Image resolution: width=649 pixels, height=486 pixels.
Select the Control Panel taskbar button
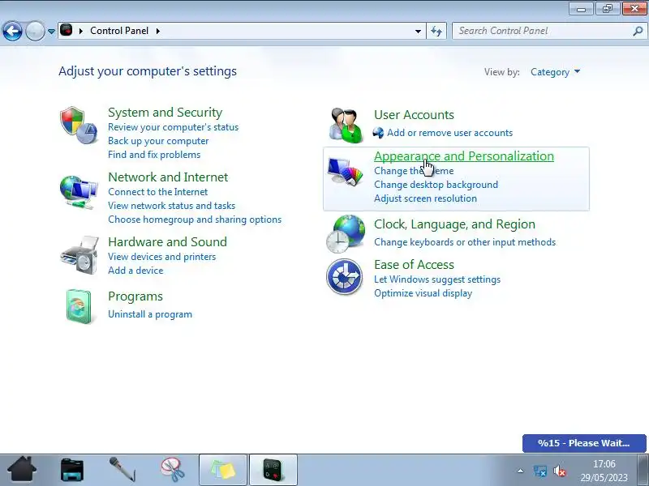tap(273, 470)
